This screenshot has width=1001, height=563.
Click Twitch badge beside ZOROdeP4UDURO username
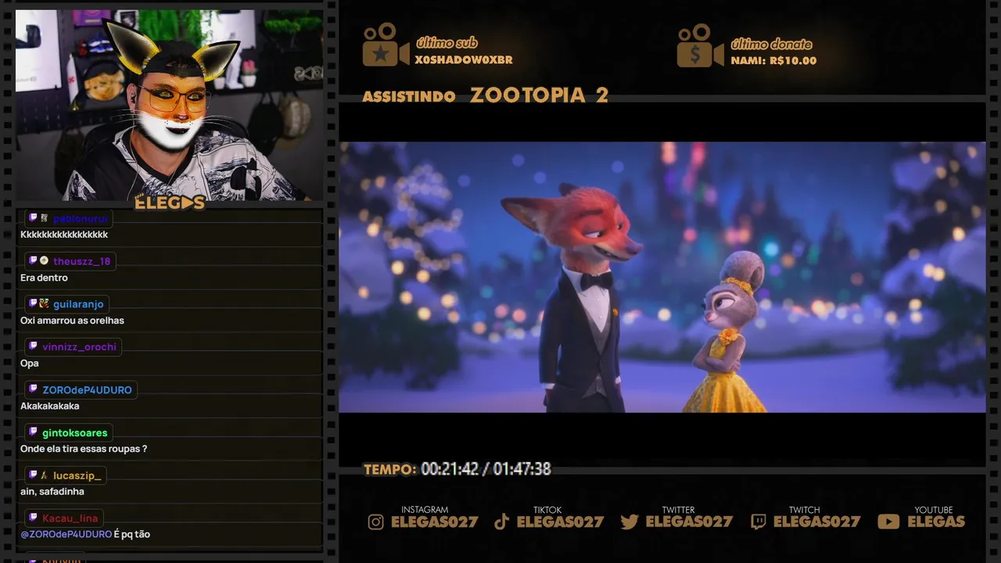pos(33,389)
